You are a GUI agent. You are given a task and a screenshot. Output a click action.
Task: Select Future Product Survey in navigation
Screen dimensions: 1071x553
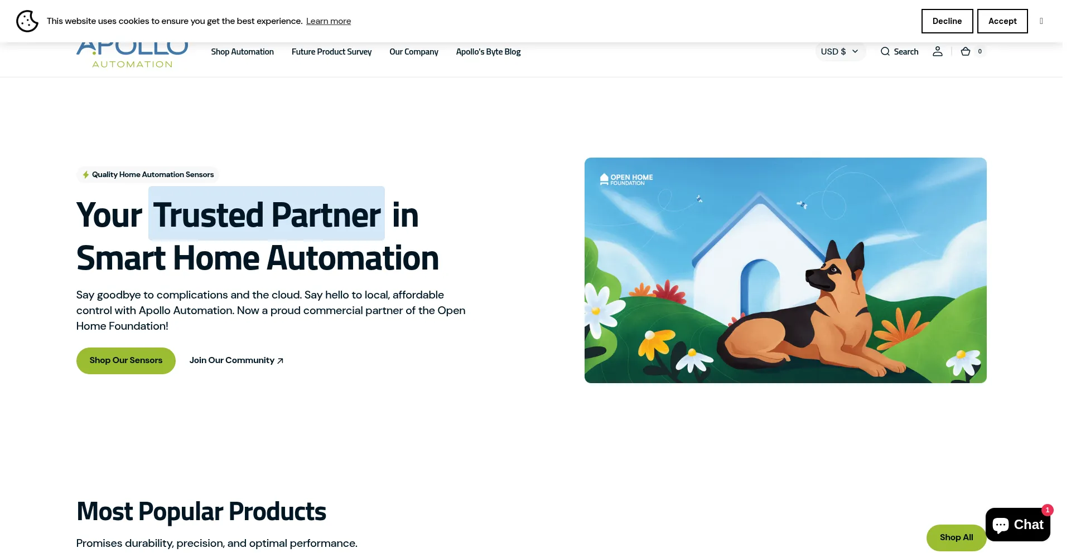coord(331,51)
